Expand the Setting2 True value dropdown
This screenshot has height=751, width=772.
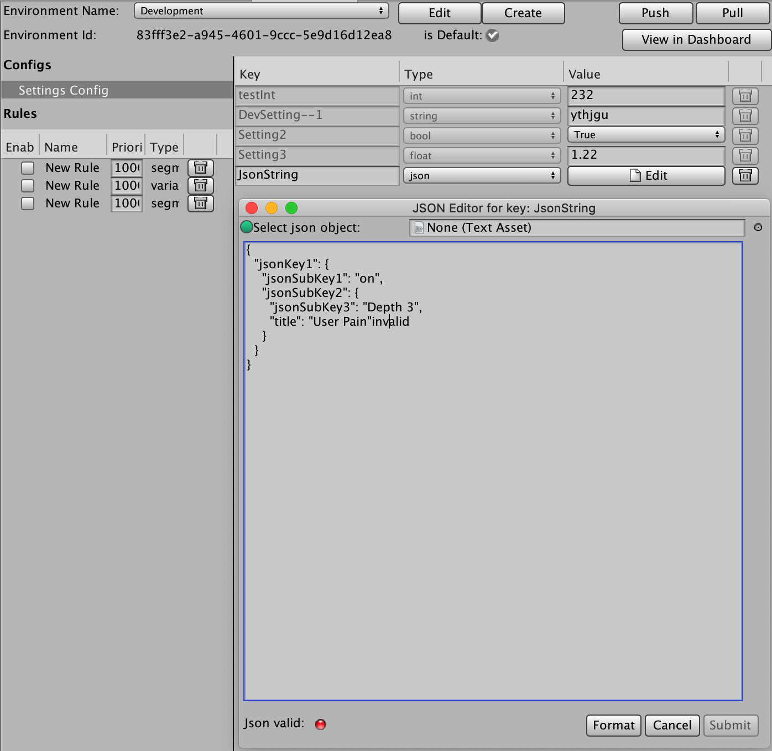(645, 135)
